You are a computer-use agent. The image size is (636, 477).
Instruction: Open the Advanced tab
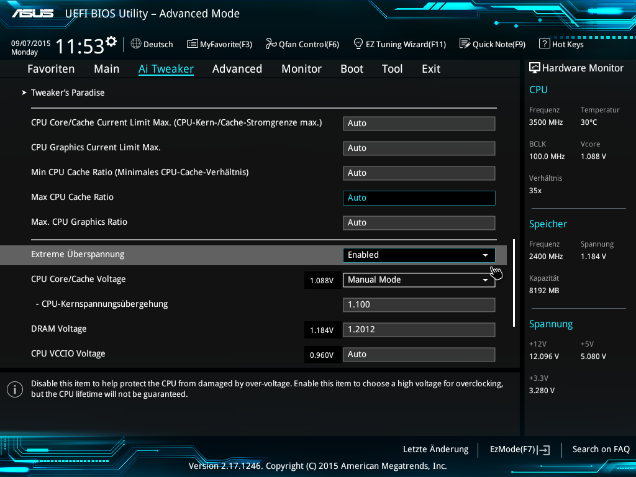pos(237,69)
